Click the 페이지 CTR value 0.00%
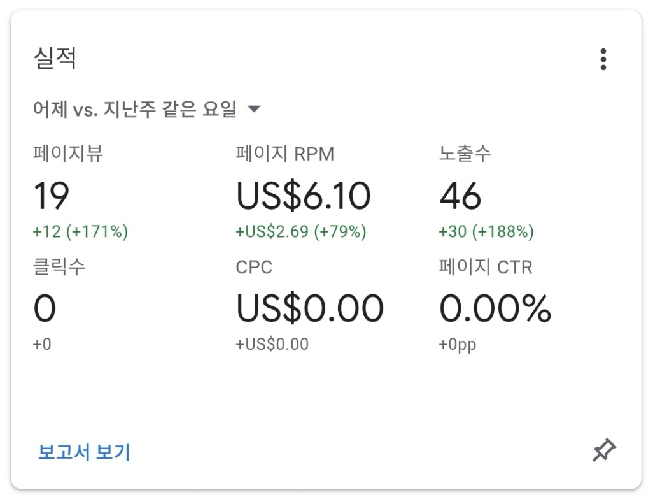Screen dimensions: 653x497 click(495, 308)
